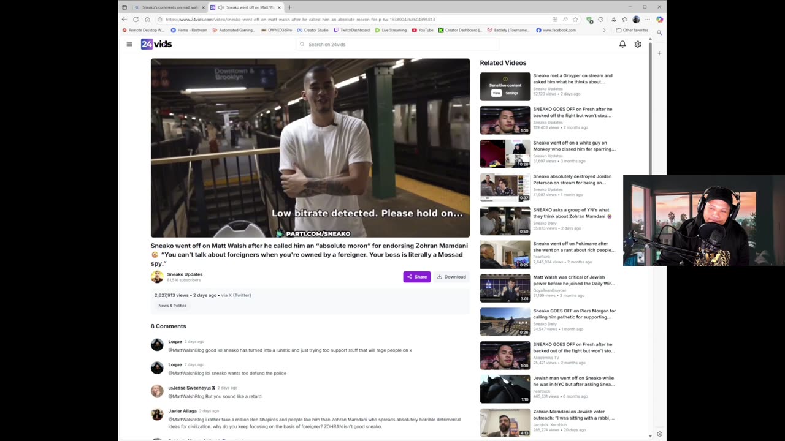This screenshot has height=441, width=785.
Task: Open the Live Streaming bookmark
Action: tap(391, 30)
